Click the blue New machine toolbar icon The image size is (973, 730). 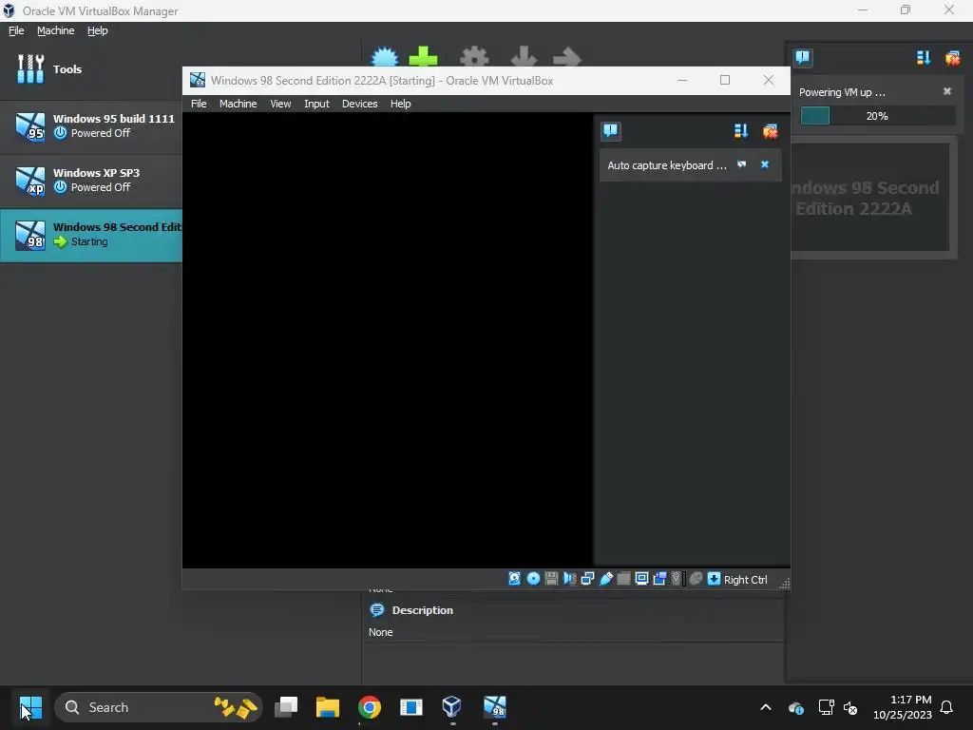pyautogui.click(x=385, y=56)
